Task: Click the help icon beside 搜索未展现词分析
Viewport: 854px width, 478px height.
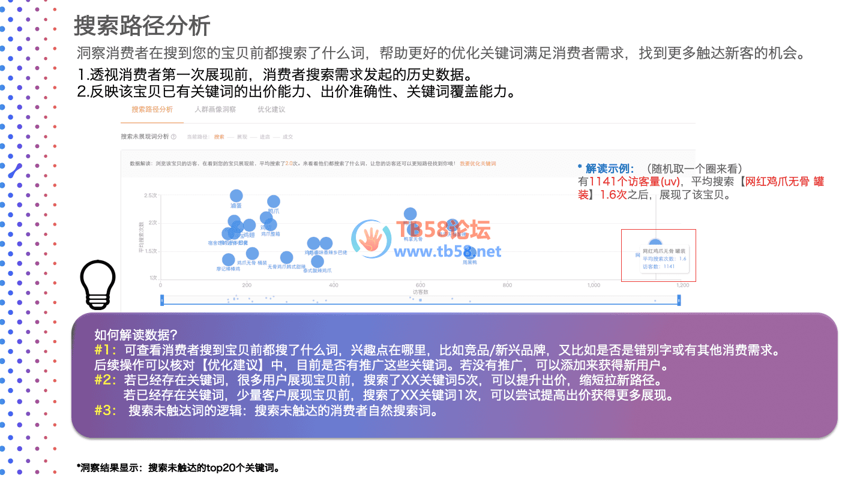Action: tap(173, 137)
